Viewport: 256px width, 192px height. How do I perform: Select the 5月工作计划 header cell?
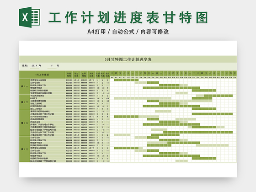42,75
